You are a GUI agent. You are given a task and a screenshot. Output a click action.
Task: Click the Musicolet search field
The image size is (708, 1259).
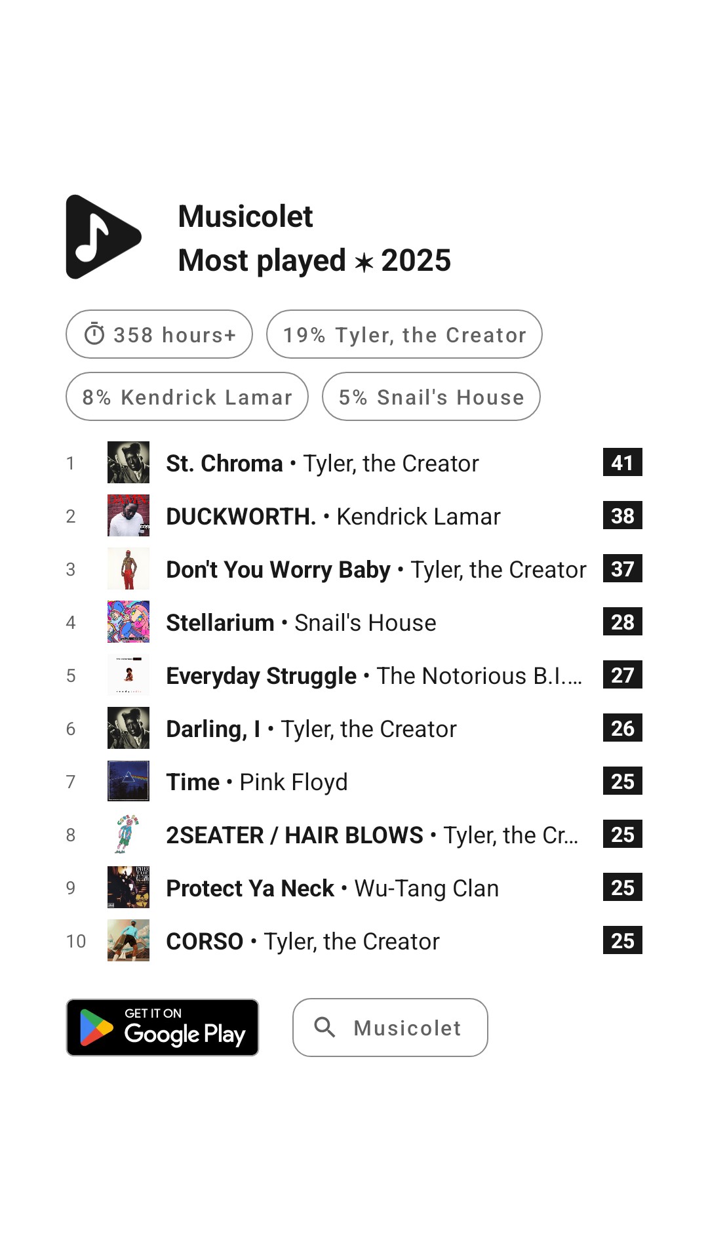coord(390,1028)
